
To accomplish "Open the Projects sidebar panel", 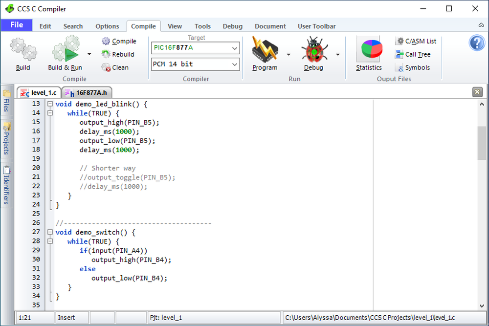I will point(7,137).
